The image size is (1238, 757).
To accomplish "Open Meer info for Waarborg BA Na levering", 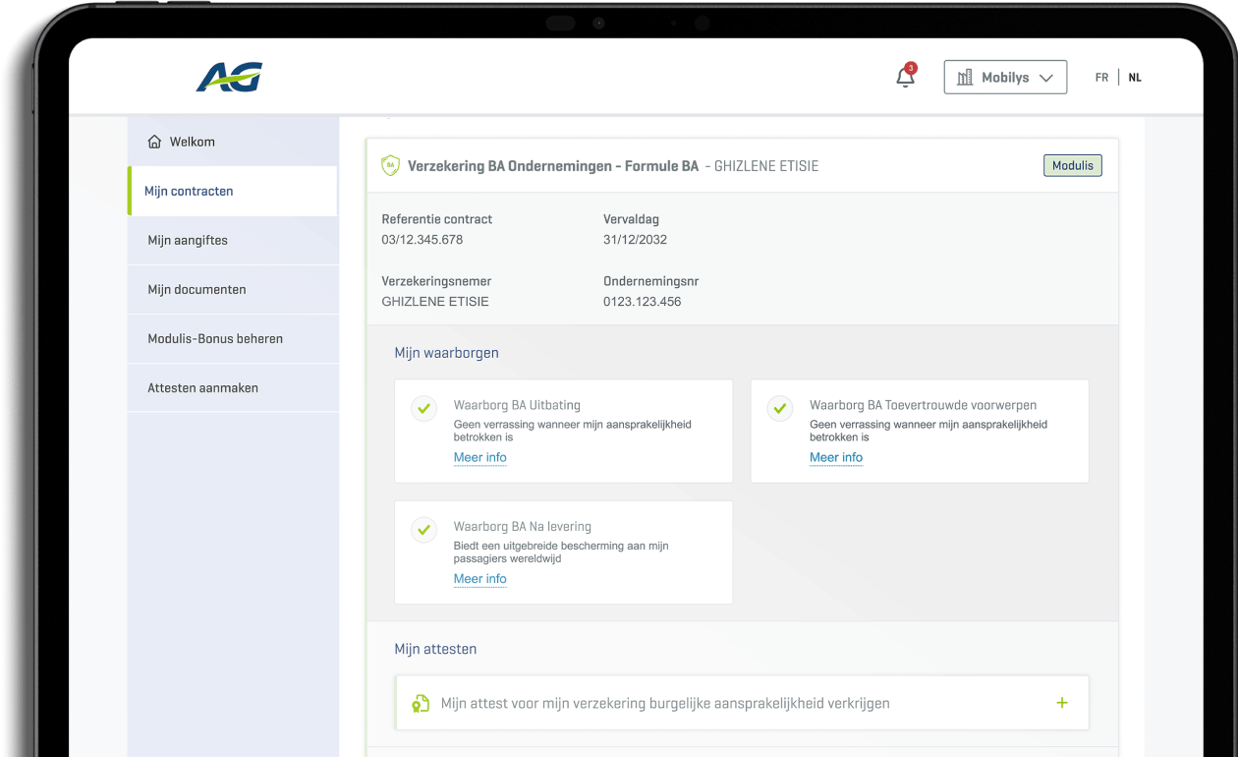I will [479, 579].
